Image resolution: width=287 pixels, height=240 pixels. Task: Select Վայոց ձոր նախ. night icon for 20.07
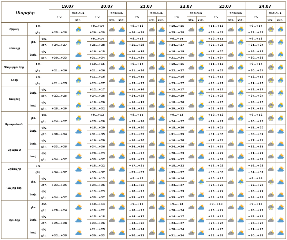(x=112, y=195)
